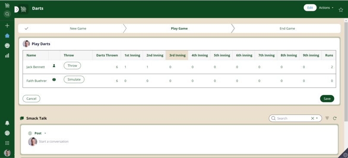This screenshot has height=158, width=348.
Task: Open the reports bar chart icon
Action: tap(7, 56)
